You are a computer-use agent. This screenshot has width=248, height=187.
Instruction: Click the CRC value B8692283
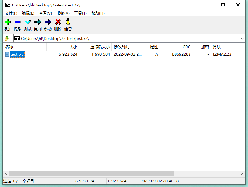pyautogui.click(x=181, y=54)
